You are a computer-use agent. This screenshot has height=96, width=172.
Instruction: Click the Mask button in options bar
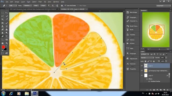[36, 6]
